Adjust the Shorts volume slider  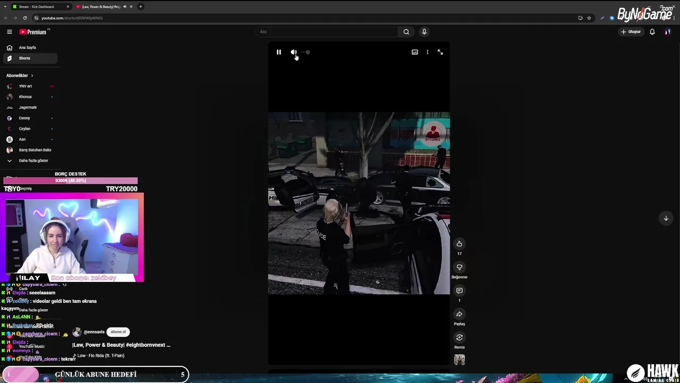coord(305,52)
